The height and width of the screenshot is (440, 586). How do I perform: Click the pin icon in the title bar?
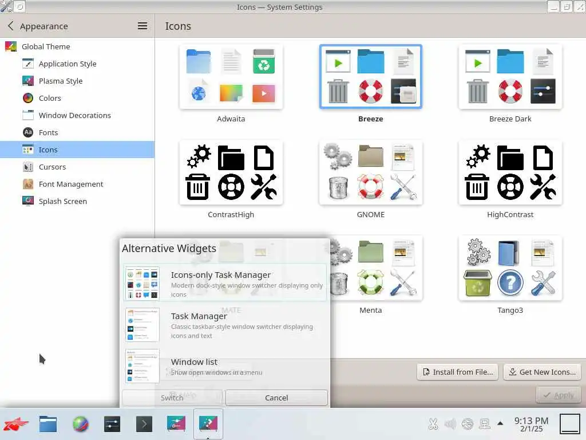[x=20, y=6]
